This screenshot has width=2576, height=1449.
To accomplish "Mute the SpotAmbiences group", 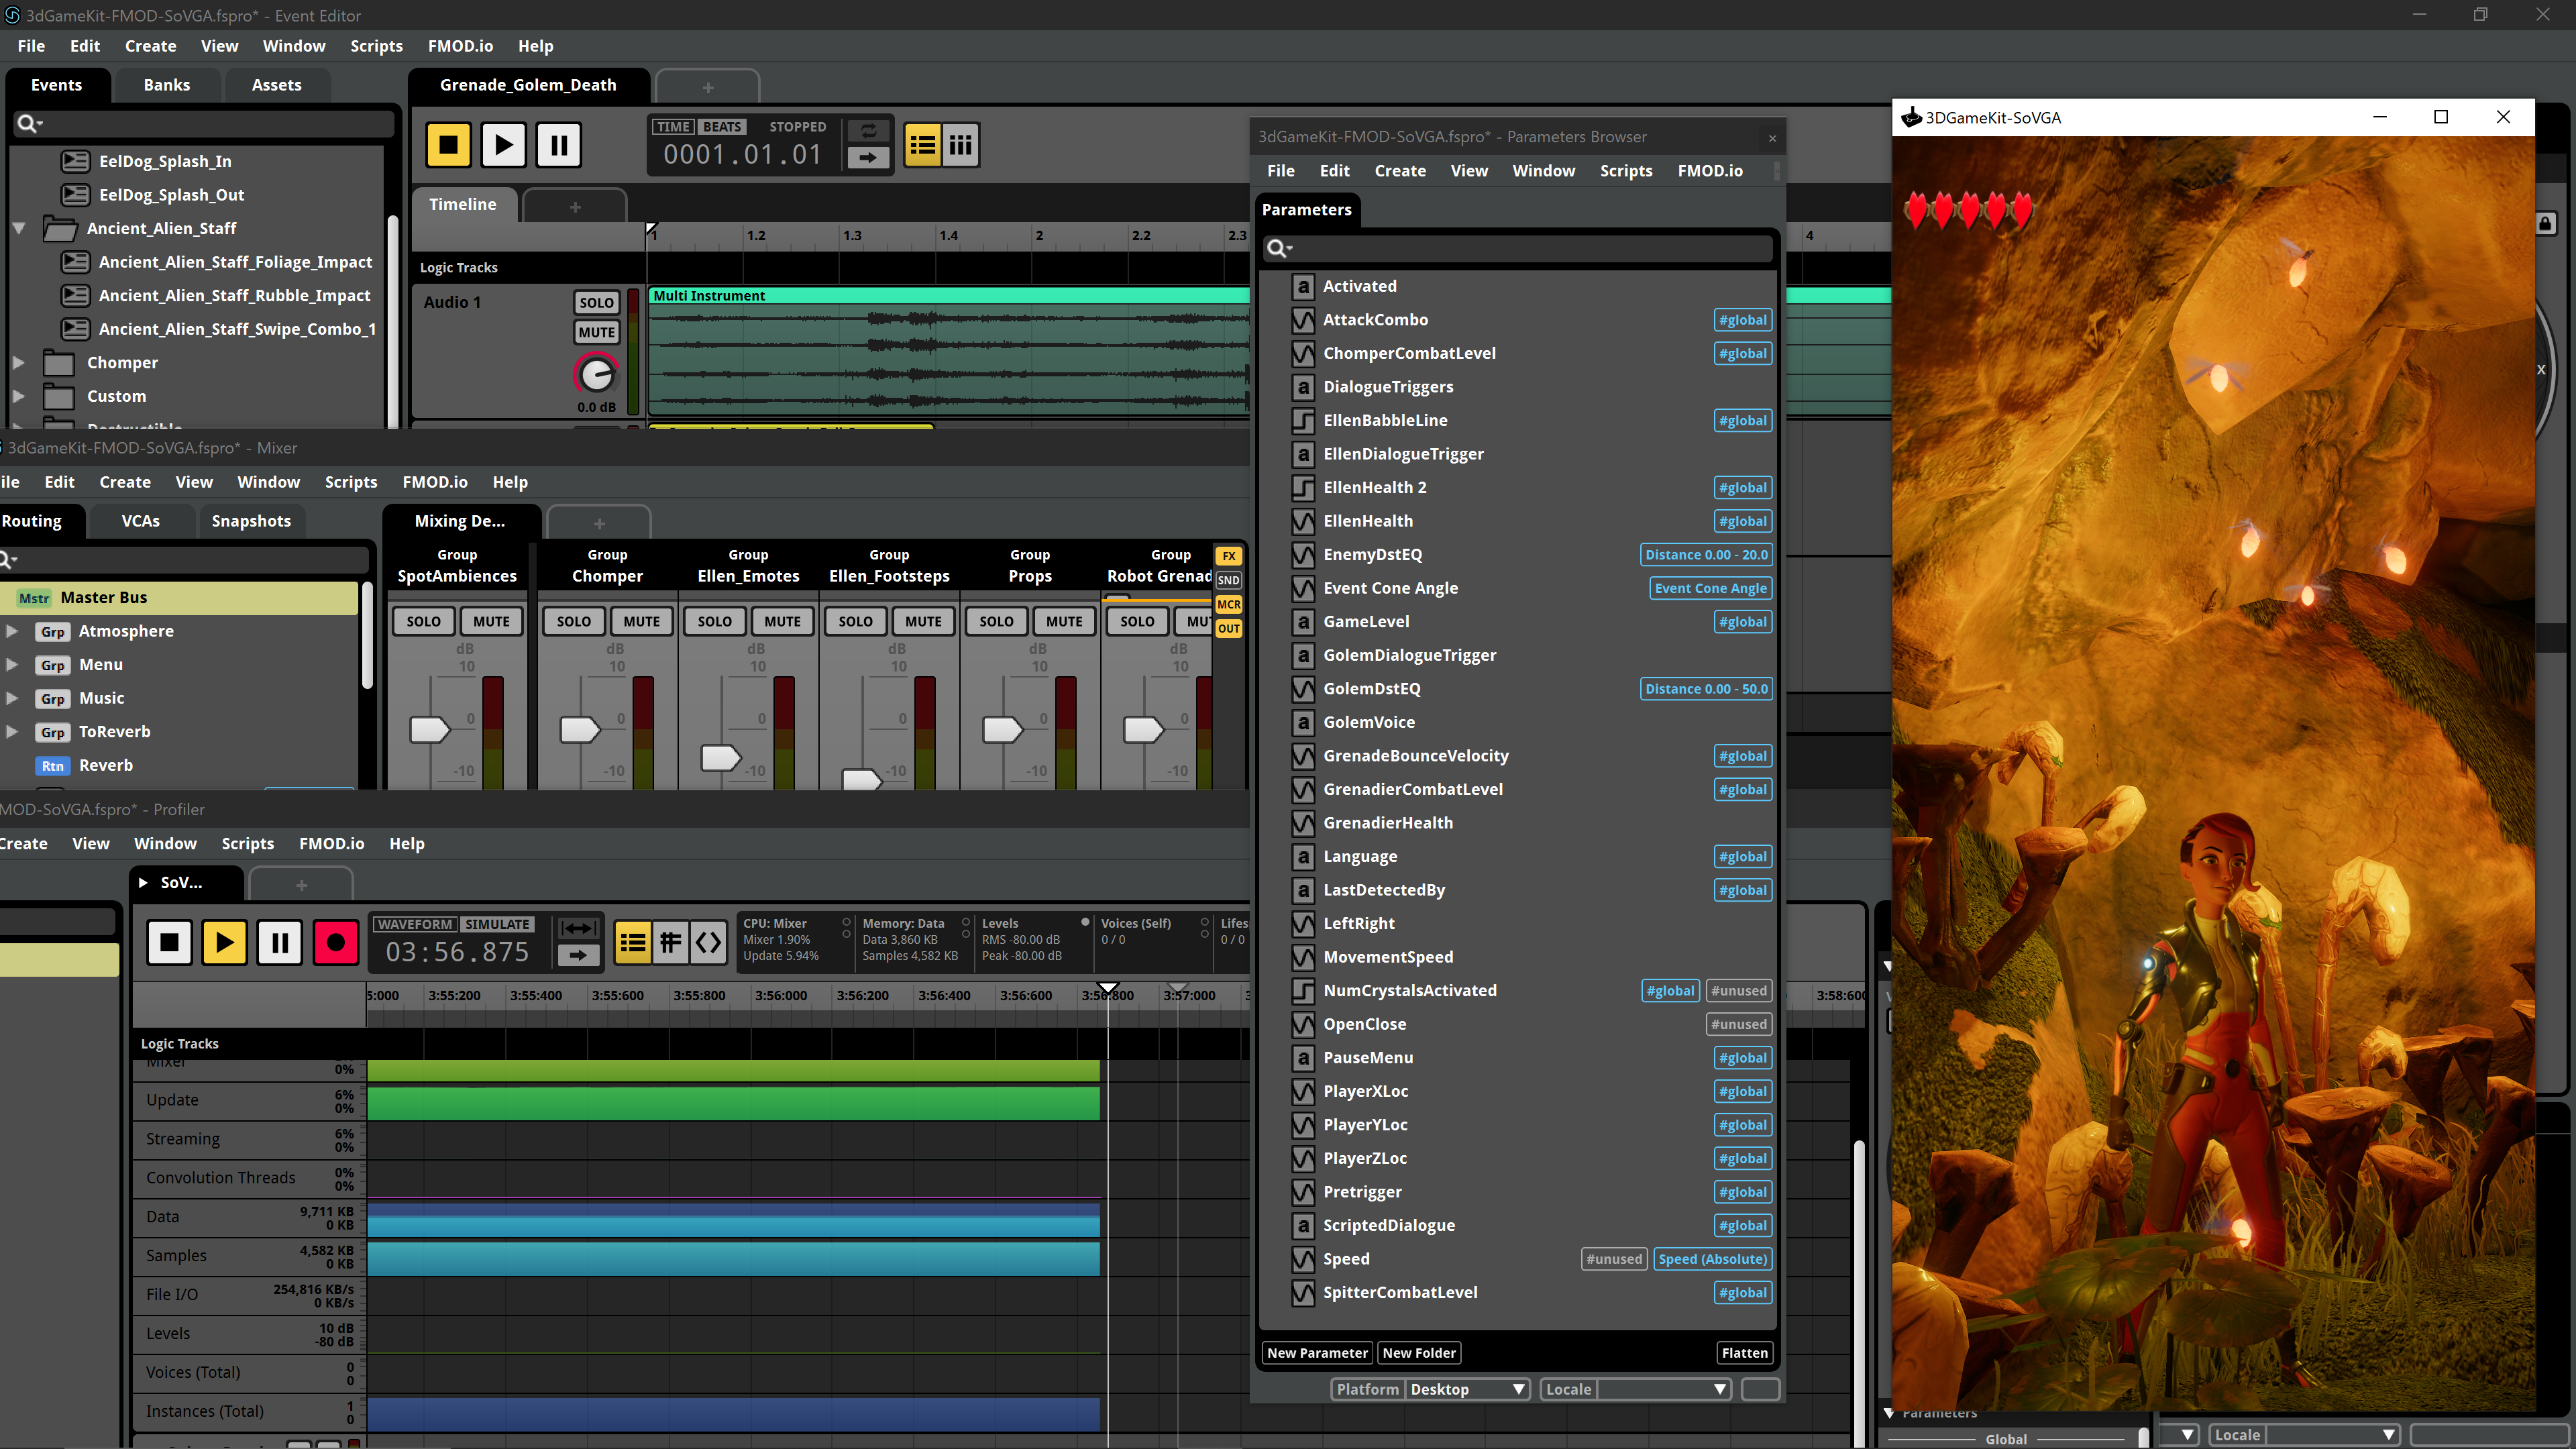I will 491,621.
